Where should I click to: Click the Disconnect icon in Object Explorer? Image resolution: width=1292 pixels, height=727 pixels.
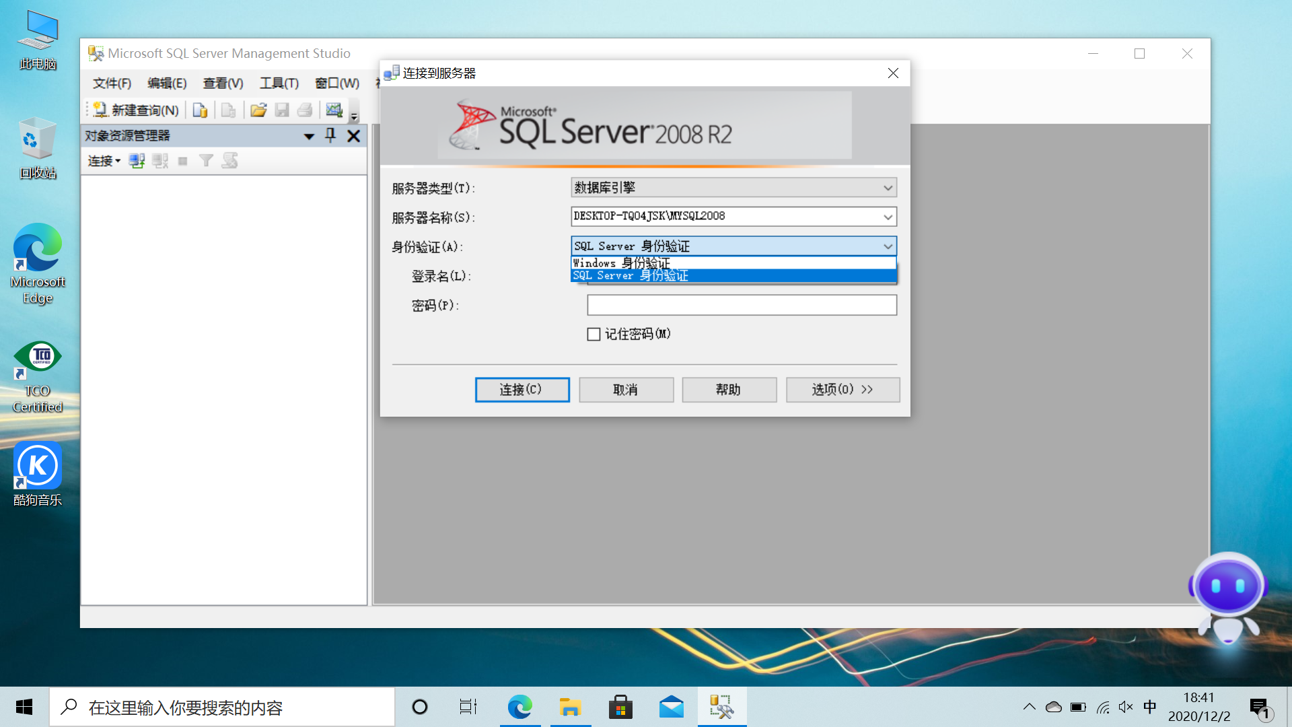160,161
